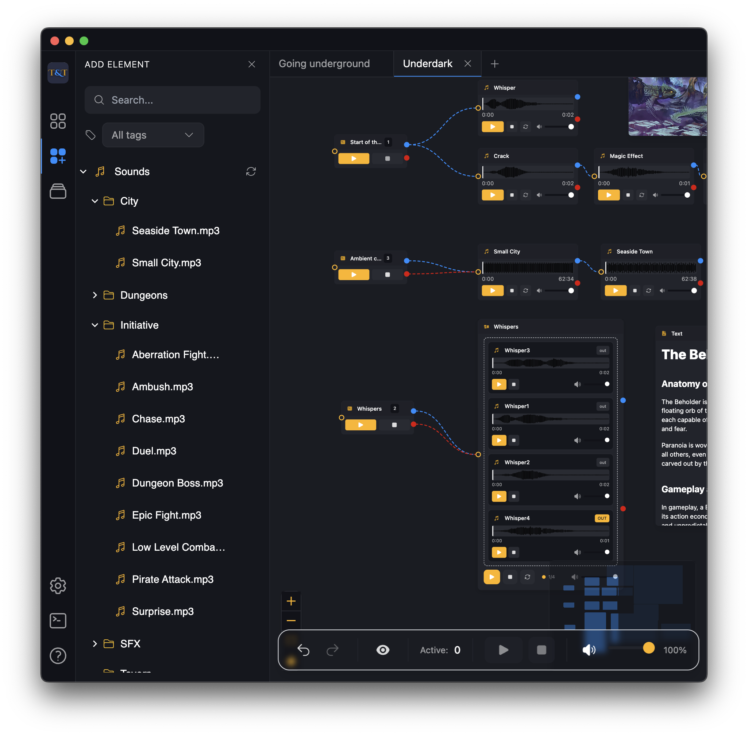This screenshot has width=748, height=736.
Task: Expand the Dungeons folder
Action: pos(95,295)
